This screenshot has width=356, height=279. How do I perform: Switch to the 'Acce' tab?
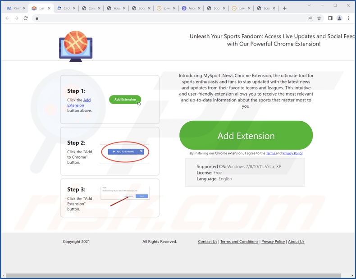tap(191, 9)
